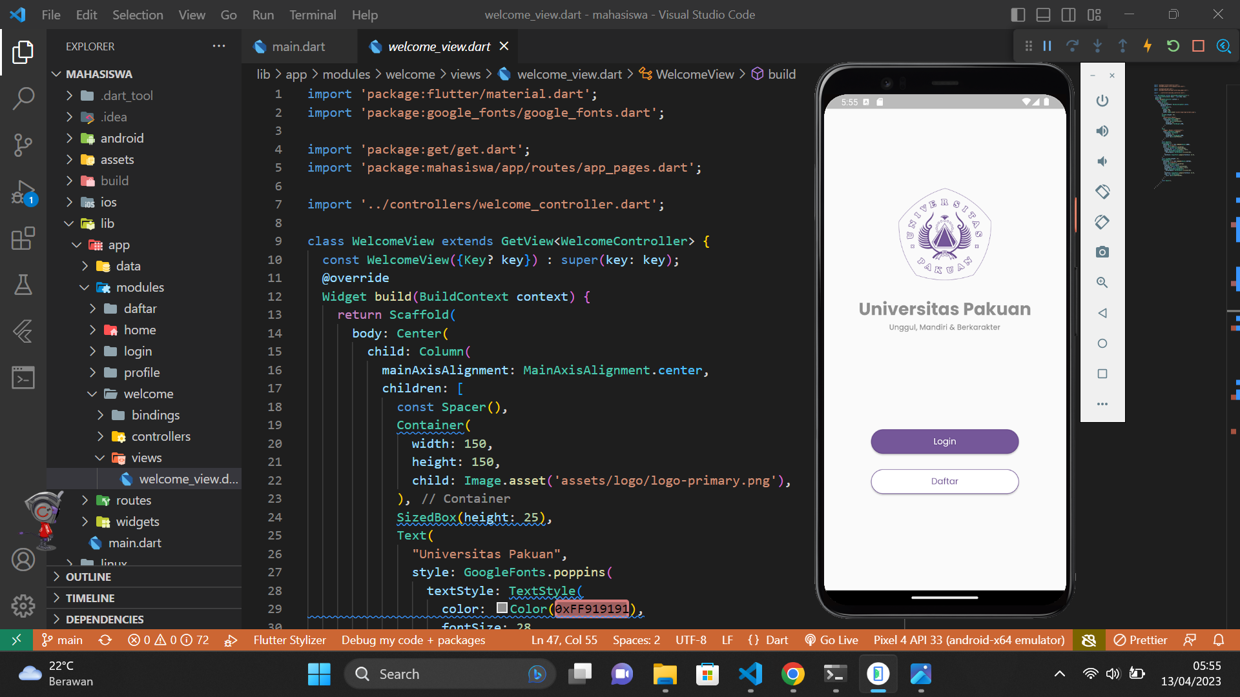Viewport: 1240px width, 697px height.
Task: Collapse the welcome folder in Explorer
Action: (92, 394)
